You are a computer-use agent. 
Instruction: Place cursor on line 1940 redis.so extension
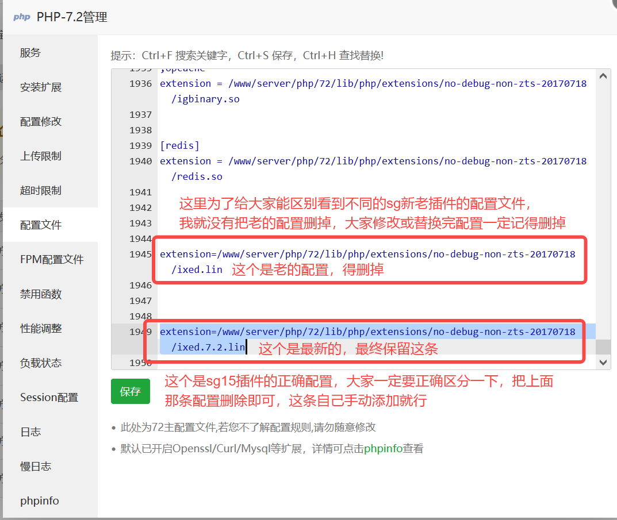coord(373,161)
